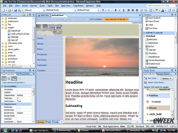The image size is (178, 133).
Task: Switch to Code view
Action: (56, 122)
